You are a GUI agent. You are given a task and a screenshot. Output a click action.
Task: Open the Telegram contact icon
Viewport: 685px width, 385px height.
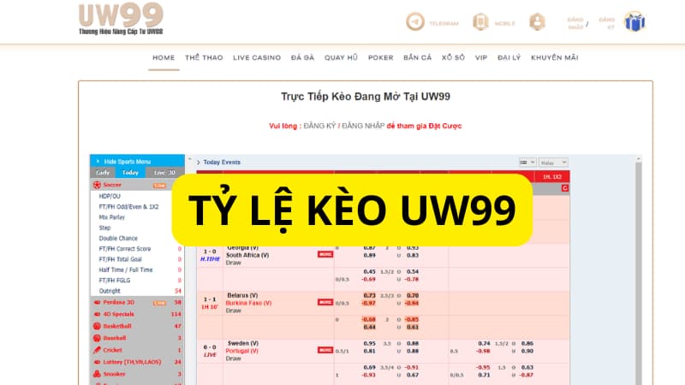414,21
